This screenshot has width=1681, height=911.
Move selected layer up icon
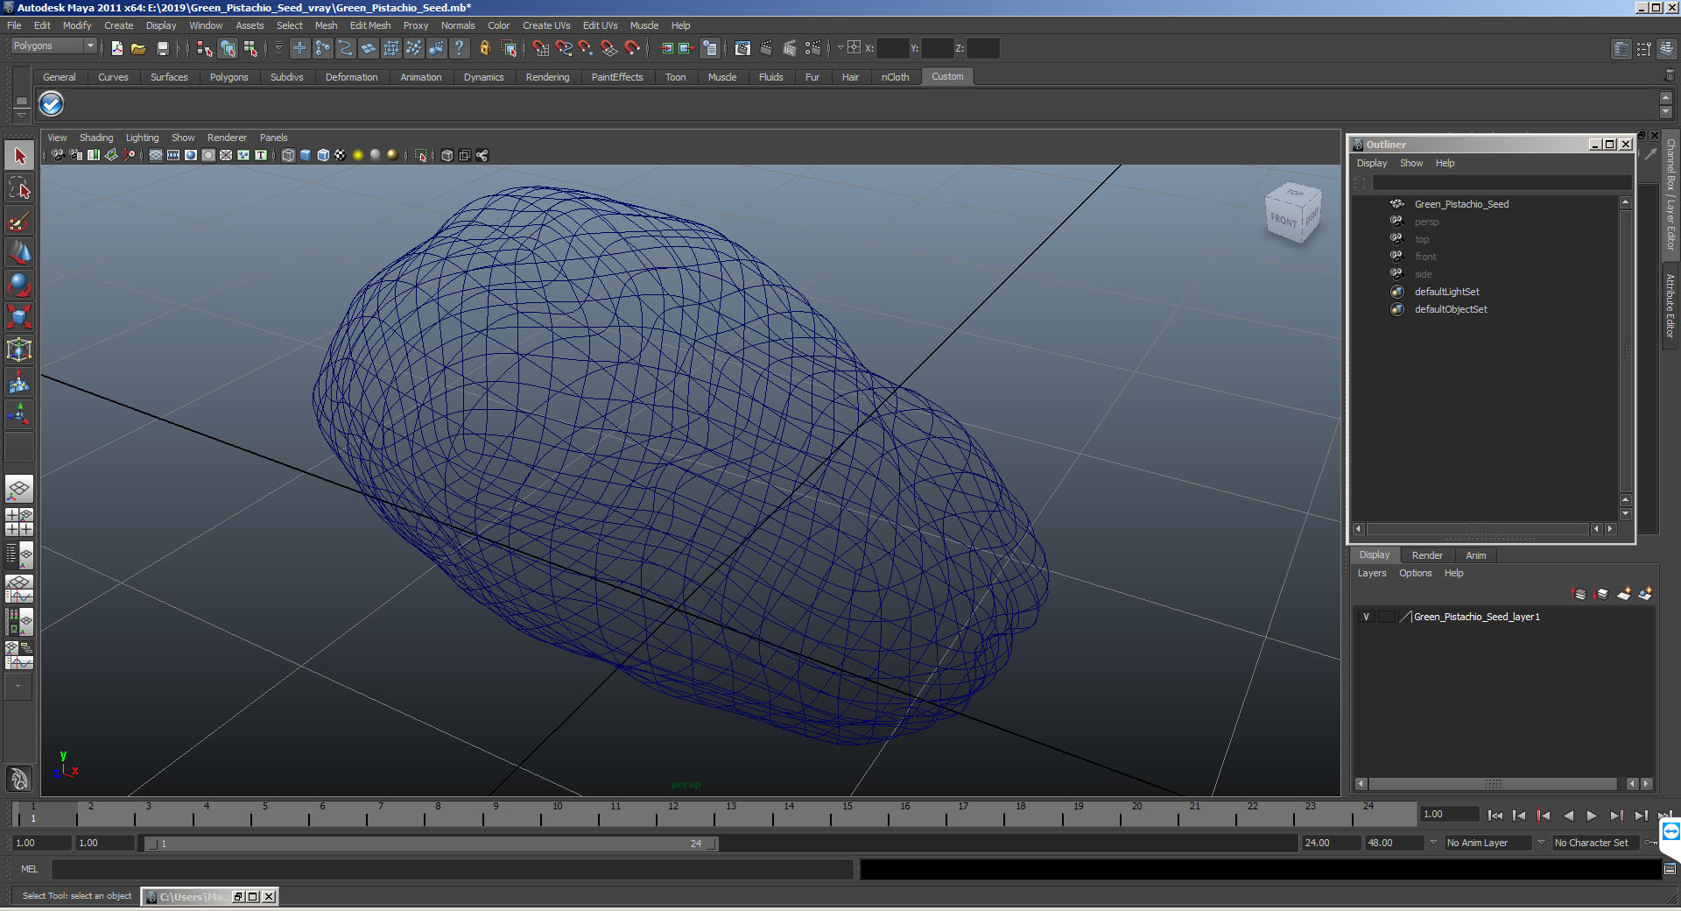tap(1579, 594)
